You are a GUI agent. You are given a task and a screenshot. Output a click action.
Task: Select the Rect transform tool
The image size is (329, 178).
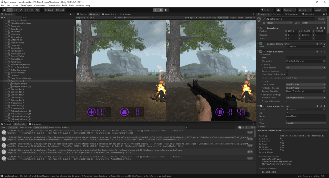tap(26, 10)
